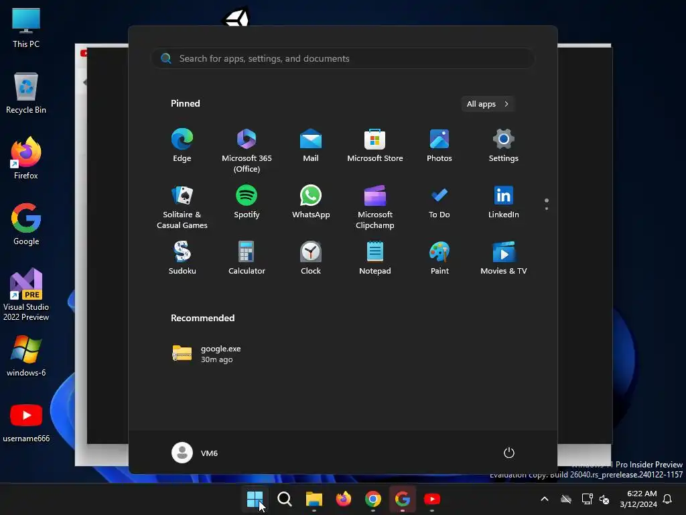Click the OneDrive cloud tray icon

point(566,499)
